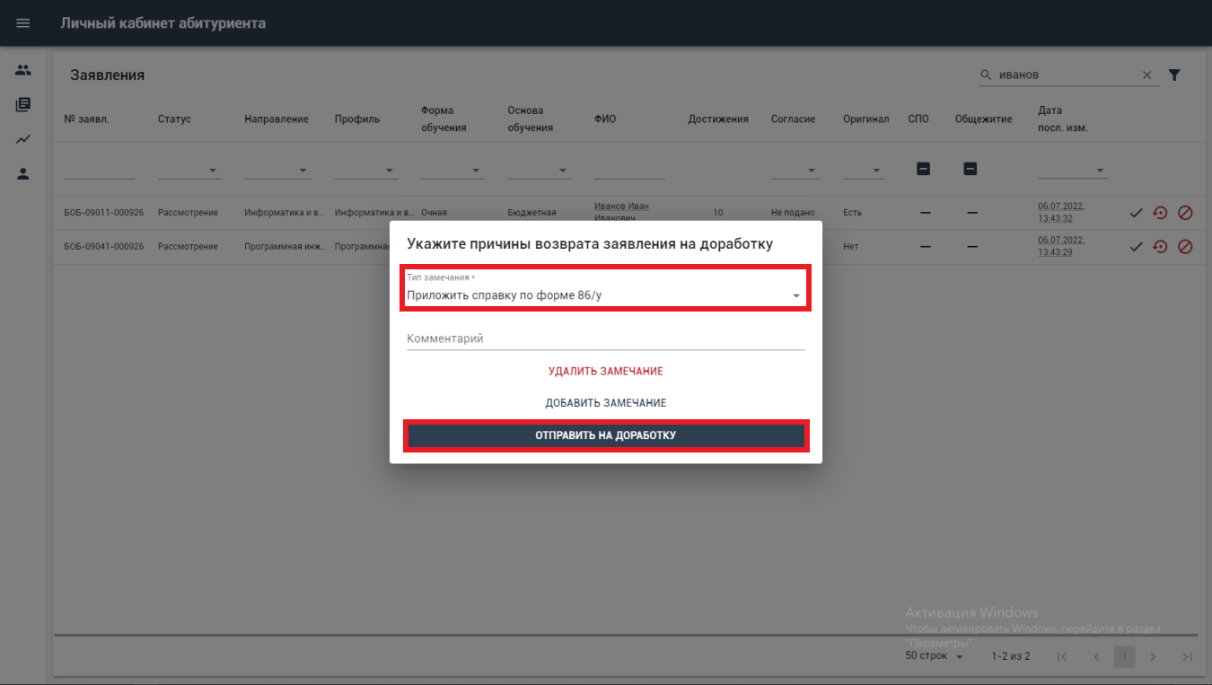Change the 50 строк rows-per-page selector
The height and width of the screenshot is (685, 1212).
[935, 656]
